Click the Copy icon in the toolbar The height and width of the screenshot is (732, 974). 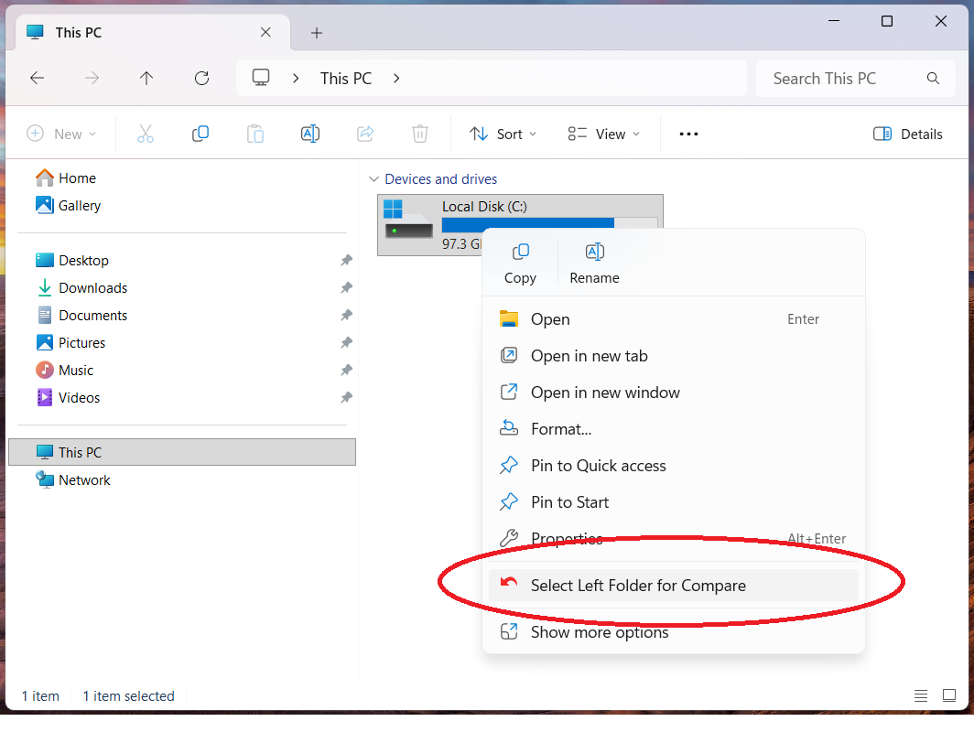click(200, 134)
